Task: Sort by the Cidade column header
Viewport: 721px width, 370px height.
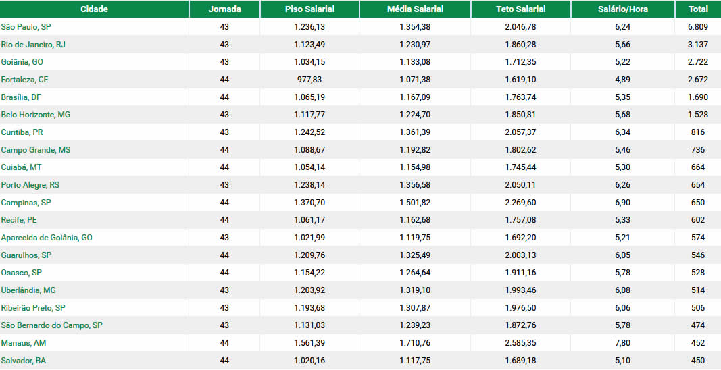Action: click(x=94, y=9)
